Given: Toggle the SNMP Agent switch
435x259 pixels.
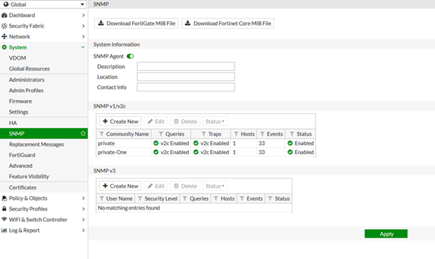Looking at the screenshot, I should pos(130,56).
